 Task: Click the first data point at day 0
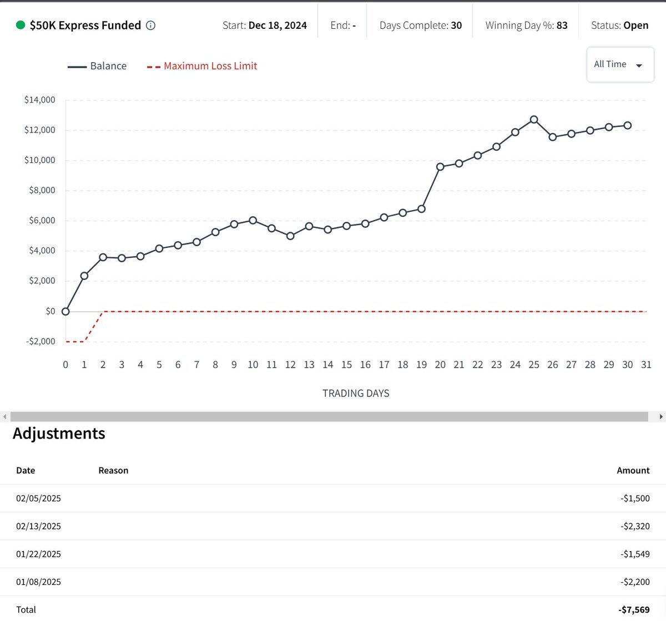pyautogui.click(x=65, y=311)
